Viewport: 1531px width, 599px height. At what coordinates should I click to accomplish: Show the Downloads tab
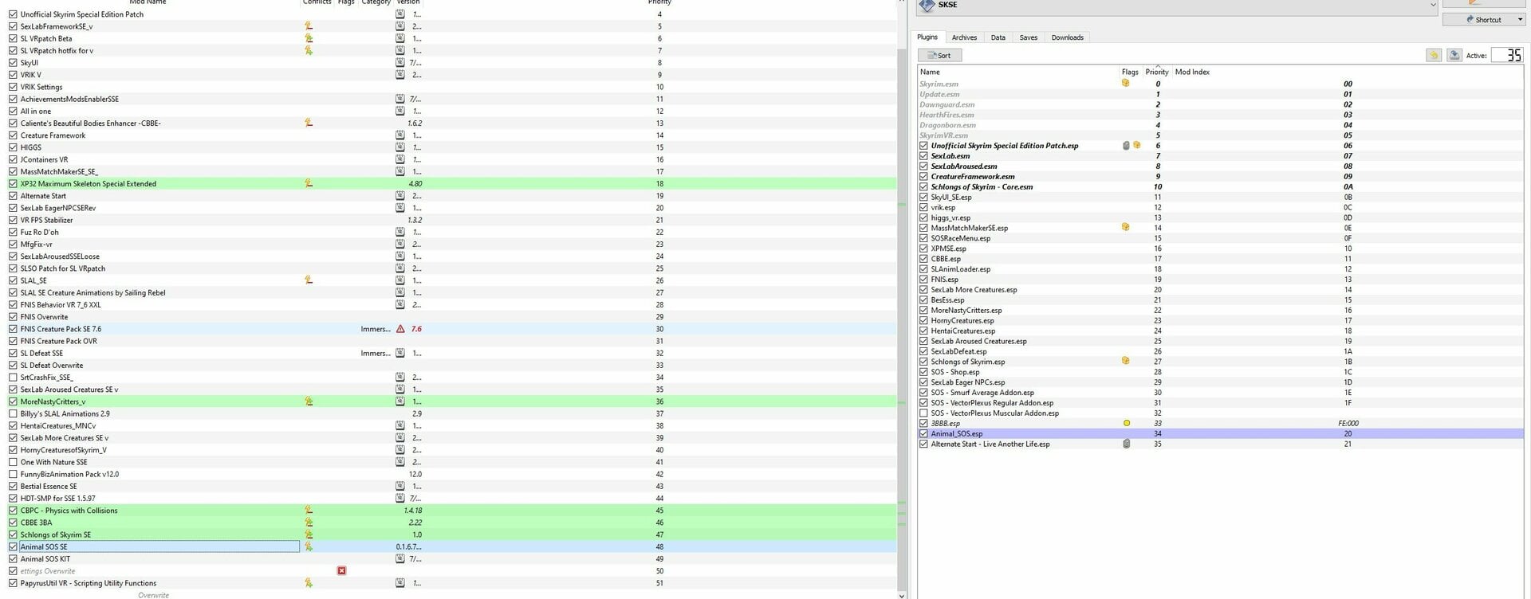tap(1068, 37)
